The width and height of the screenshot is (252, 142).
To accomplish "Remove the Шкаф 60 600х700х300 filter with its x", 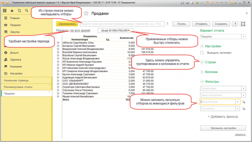I will [129, 30].
